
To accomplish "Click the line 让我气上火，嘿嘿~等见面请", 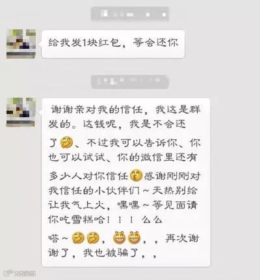I will [123, 205].
